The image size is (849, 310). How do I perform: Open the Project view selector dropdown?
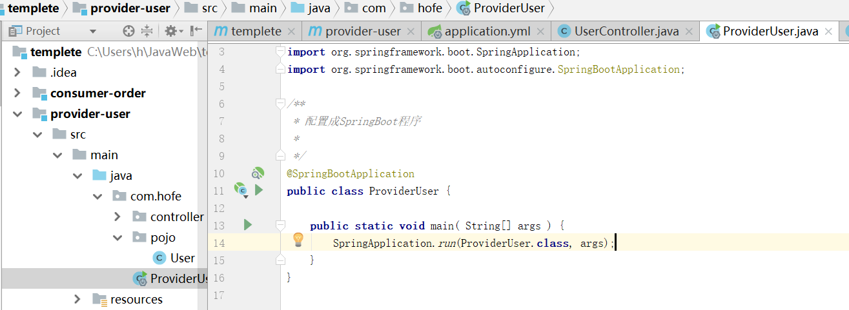pyautogui.click(x=92, y=31)
